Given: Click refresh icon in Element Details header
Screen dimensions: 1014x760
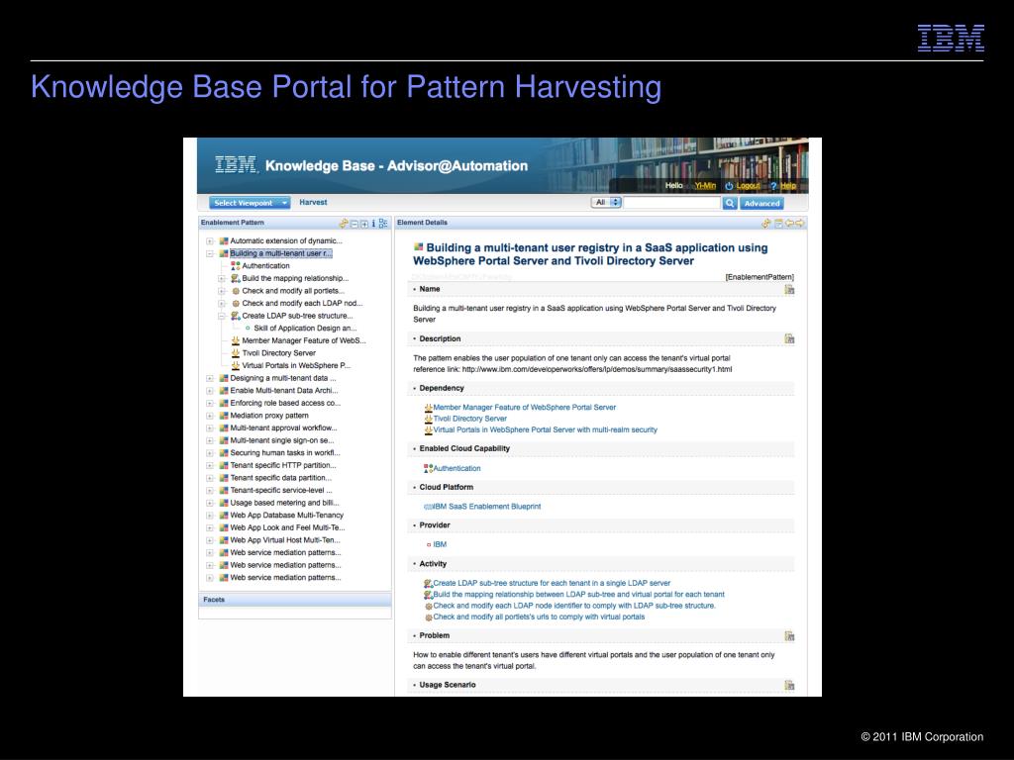Looking at the screenshot, I should click(x=766, y=224).
